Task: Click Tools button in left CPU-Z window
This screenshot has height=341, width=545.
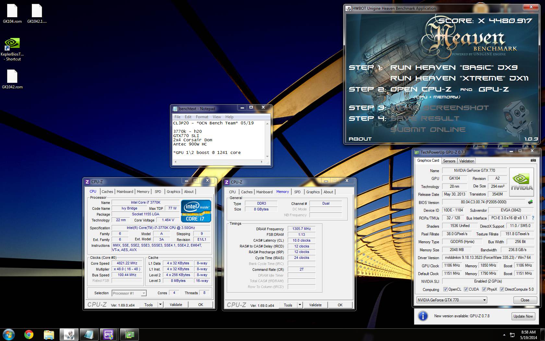Action: coord(149,305)
